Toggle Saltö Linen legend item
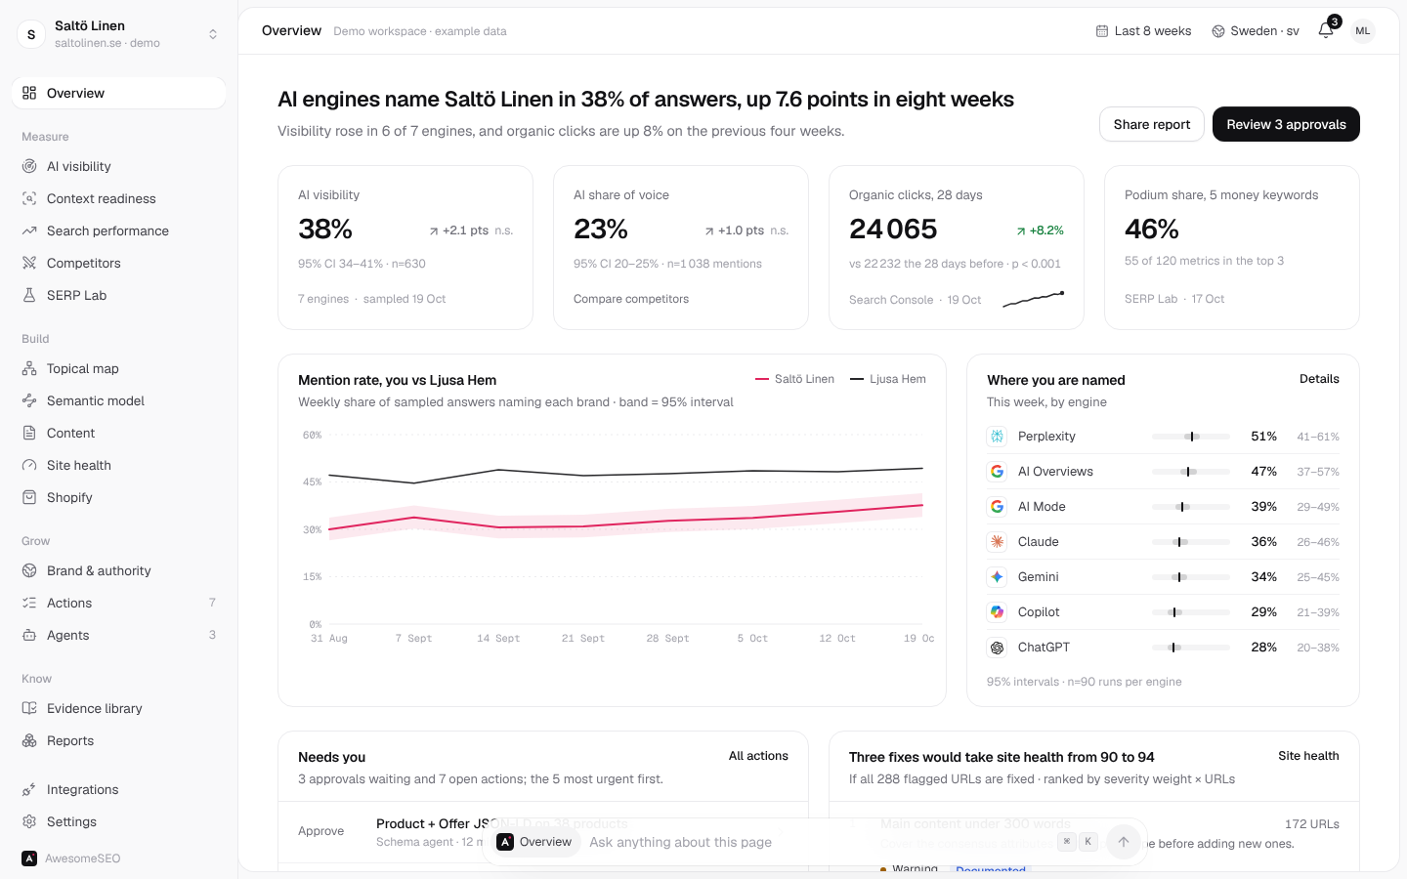The image size is (1407, 879). [795, 379]
